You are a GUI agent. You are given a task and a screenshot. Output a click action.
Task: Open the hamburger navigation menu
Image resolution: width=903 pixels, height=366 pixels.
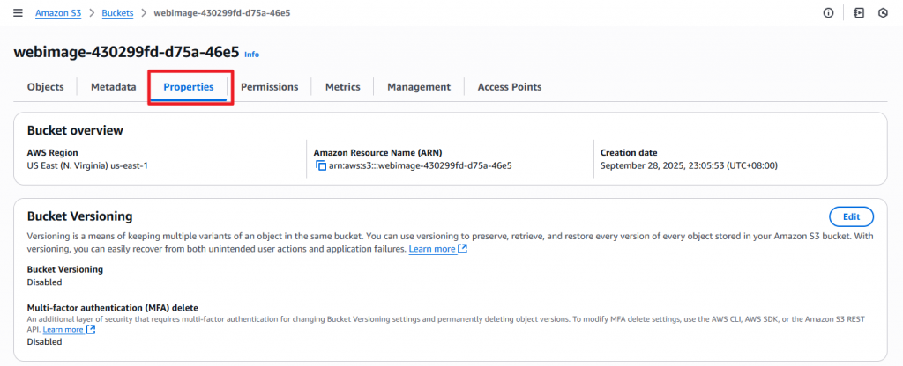pyautogui.click(x=18, y=13)
